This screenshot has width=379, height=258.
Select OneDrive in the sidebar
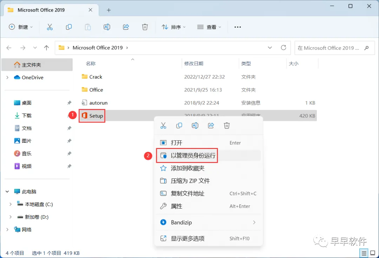tap(32, 77)
